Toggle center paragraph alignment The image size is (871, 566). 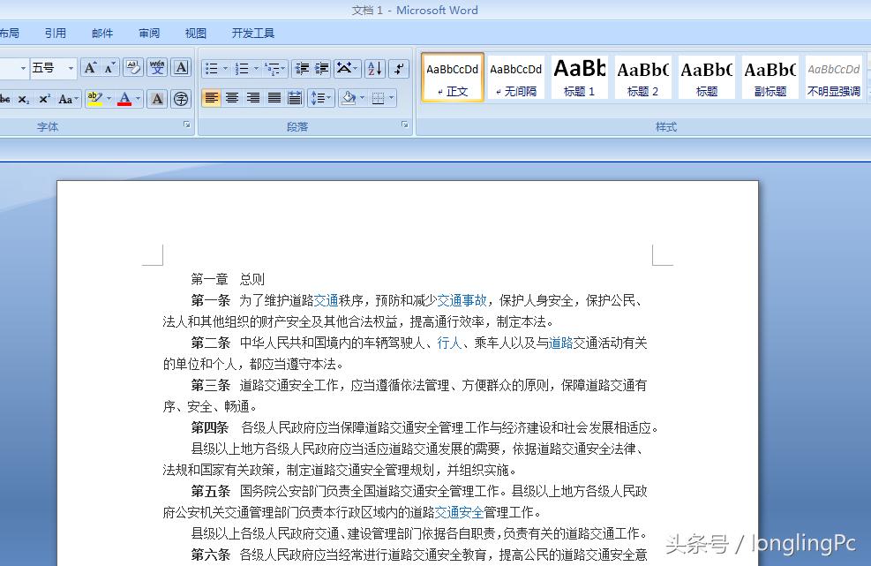pos(231,99)
